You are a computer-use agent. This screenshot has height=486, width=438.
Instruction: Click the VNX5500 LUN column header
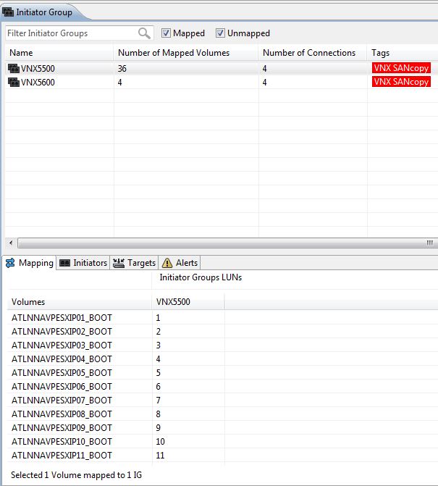coord(188,302)
